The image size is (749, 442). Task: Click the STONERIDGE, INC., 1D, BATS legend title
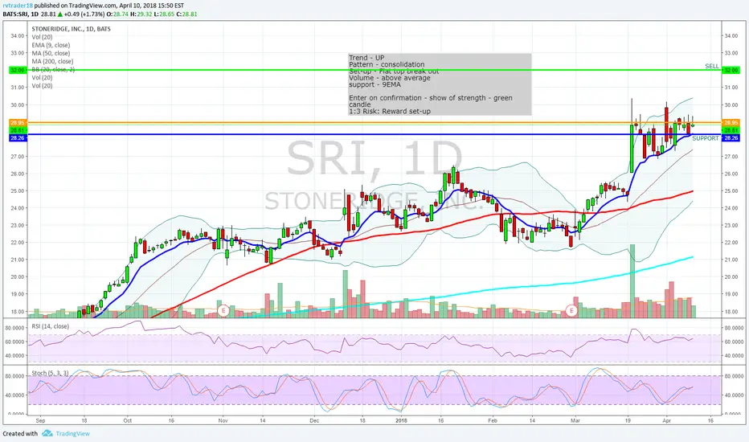tap(72, 29)
